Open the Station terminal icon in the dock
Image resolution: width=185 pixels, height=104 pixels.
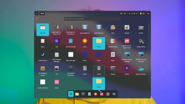83,94
